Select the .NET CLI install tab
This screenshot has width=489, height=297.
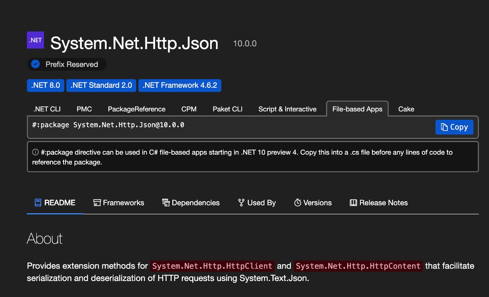[47, 109]
